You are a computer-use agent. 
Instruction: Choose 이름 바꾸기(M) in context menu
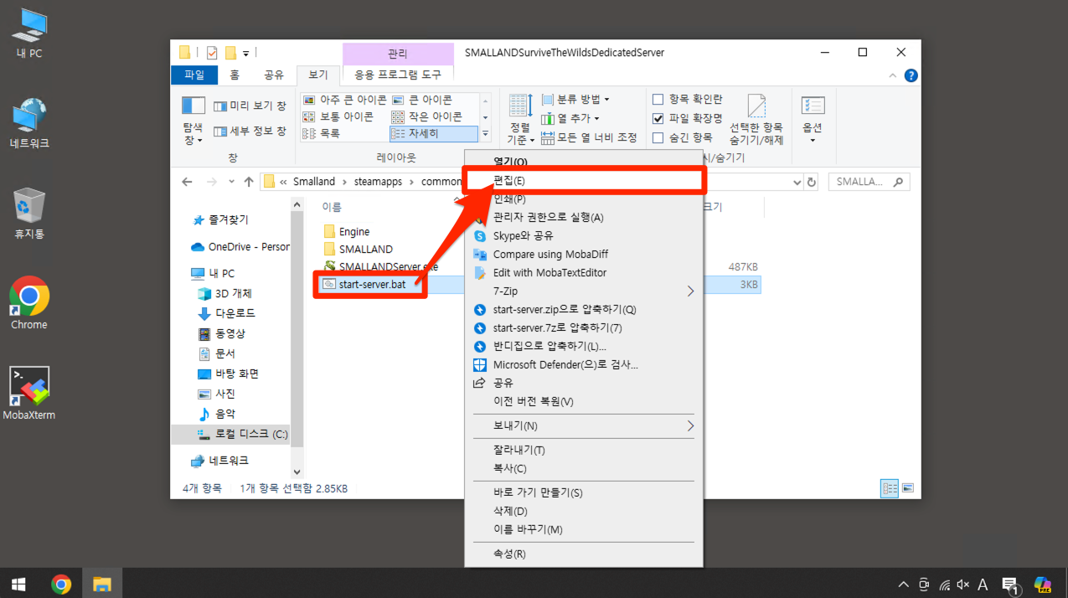[584, 530]
